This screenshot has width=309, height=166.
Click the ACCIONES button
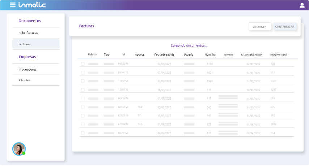coord(259,27)
